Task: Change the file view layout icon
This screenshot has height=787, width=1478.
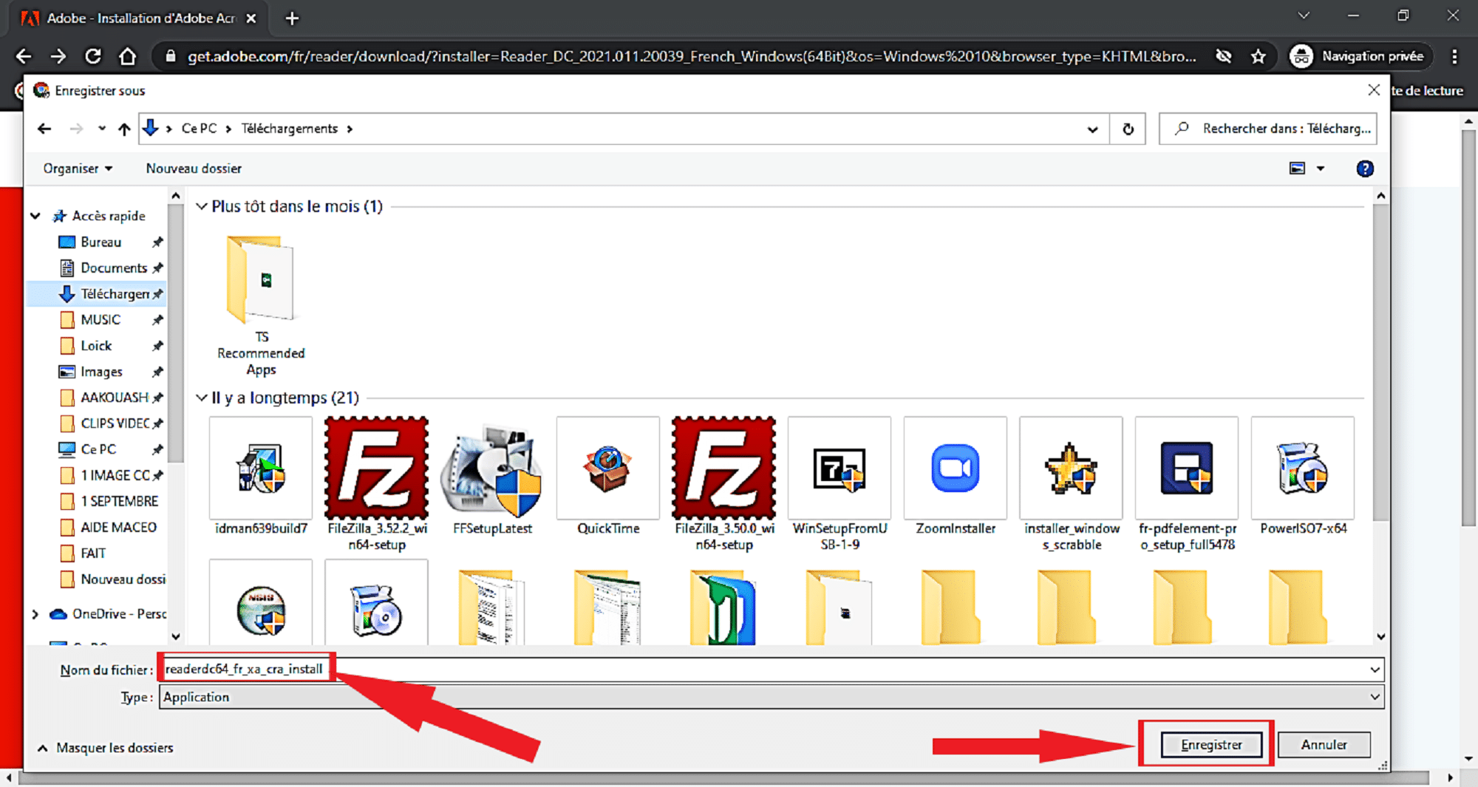Action: (1297, 168)
